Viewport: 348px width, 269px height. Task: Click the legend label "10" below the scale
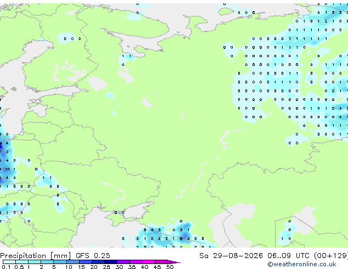coord(69,267)
